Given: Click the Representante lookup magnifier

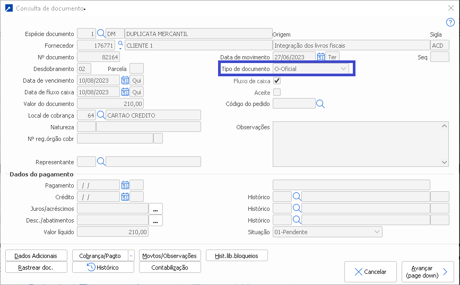Looking at the screenshot, I should click(x=101, y=162).
